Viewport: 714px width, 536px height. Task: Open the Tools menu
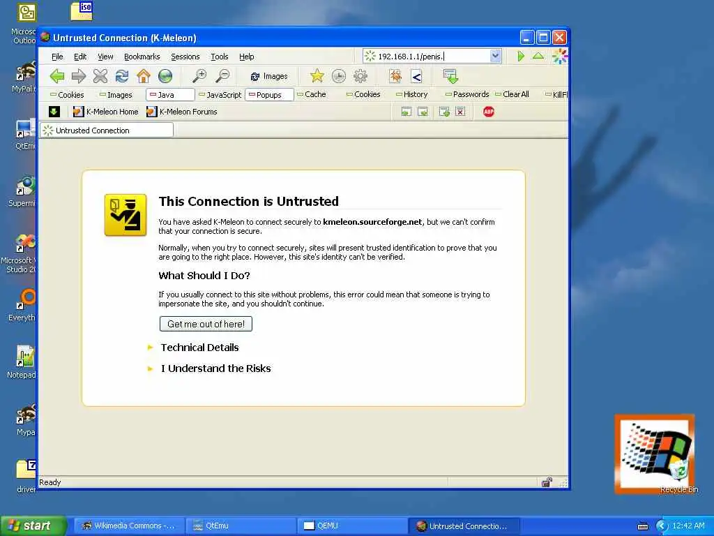(x=220, y=57)
